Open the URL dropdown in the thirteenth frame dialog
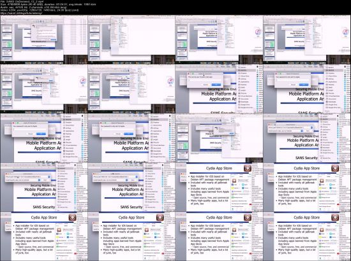 [49, 176]
